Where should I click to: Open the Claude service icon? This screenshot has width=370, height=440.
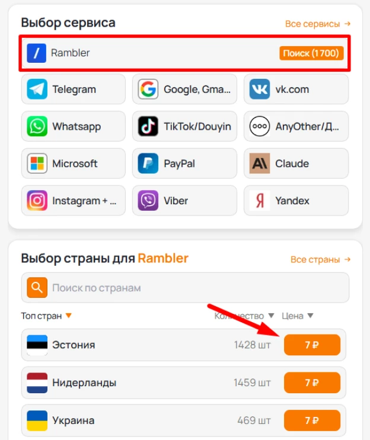260,163
